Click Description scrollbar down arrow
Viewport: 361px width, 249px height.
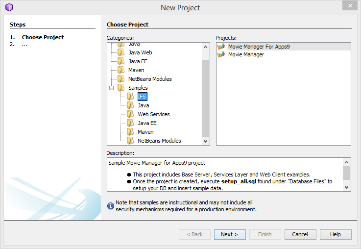click(346, 187)
